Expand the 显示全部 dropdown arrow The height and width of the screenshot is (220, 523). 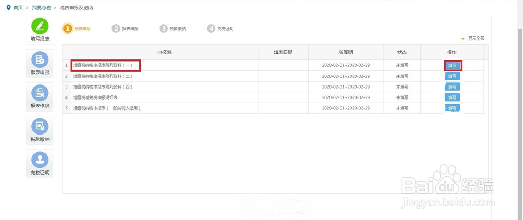tap(463, 39)
